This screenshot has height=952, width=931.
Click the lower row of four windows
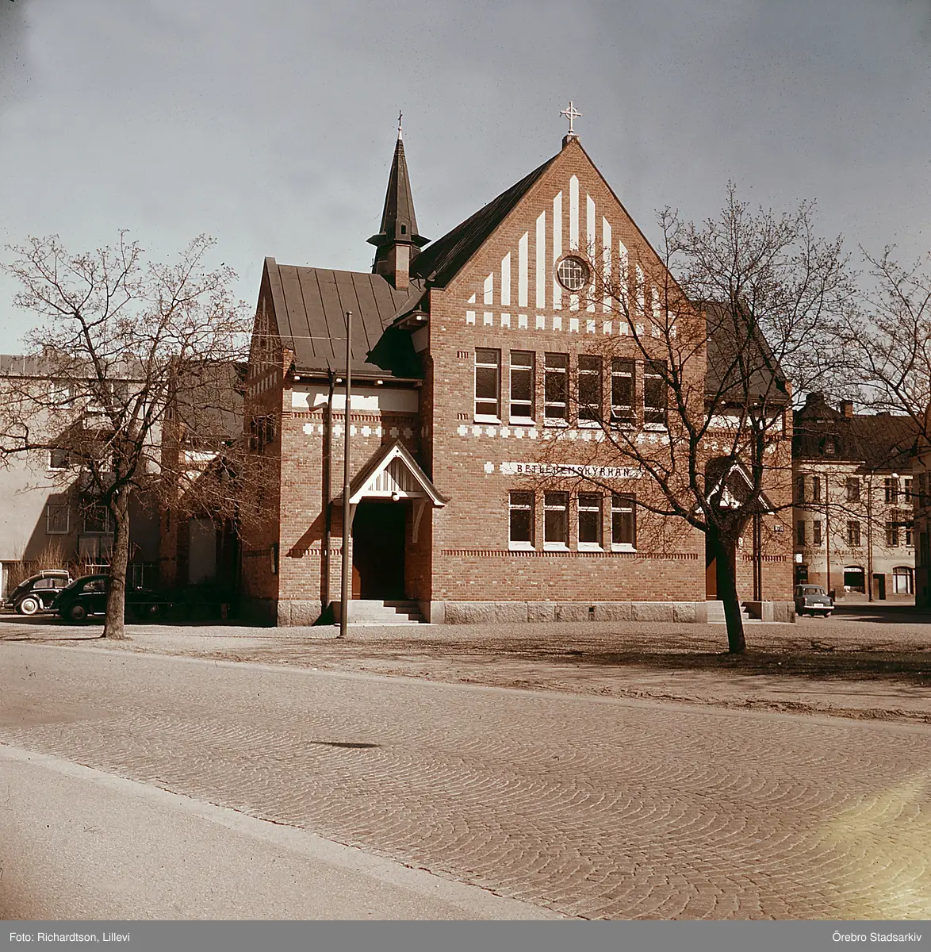click(x=571, y=520)
